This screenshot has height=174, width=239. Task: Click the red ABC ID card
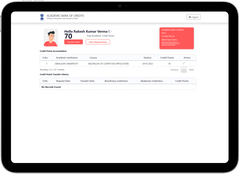pyautogui.click(x=177, y=38)
